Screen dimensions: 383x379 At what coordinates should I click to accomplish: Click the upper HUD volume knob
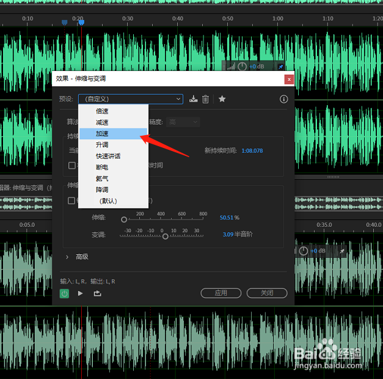coord(242,67)
